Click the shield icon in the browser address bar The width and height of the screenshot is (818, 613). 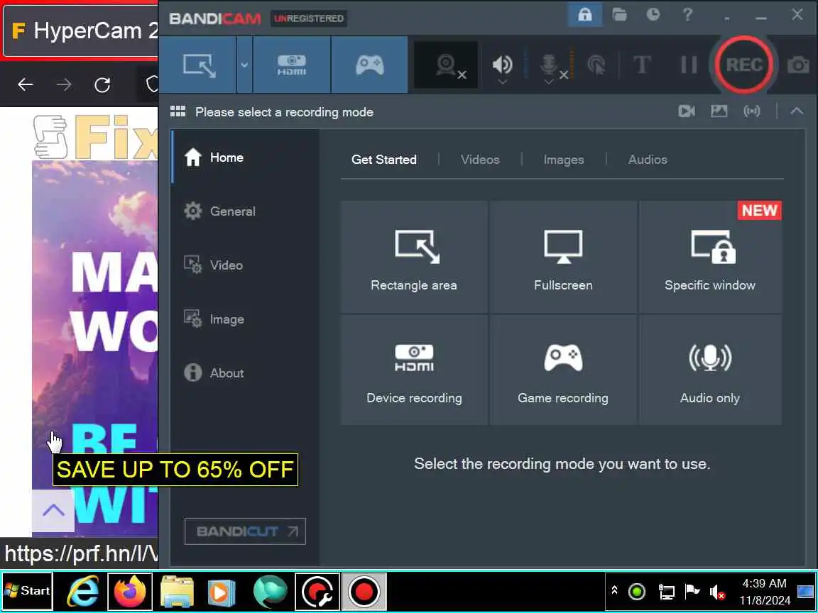[x=152, y=84]
